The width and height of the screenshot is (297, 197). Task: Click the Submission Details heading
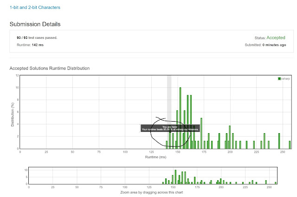point(35,24)
